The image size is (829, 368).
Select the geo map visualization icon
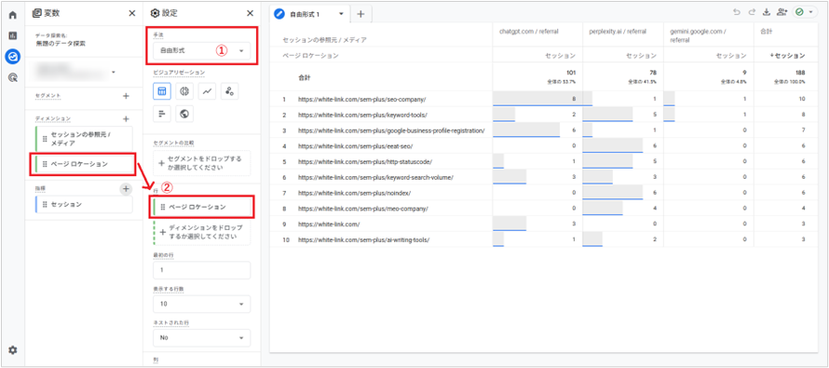click(184, 113)
